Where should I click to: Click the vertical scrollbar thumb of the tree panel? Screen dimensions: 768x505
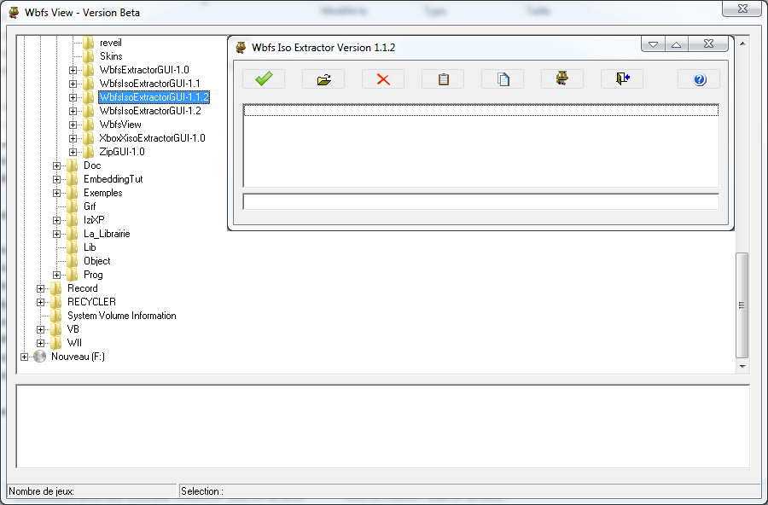742,305
